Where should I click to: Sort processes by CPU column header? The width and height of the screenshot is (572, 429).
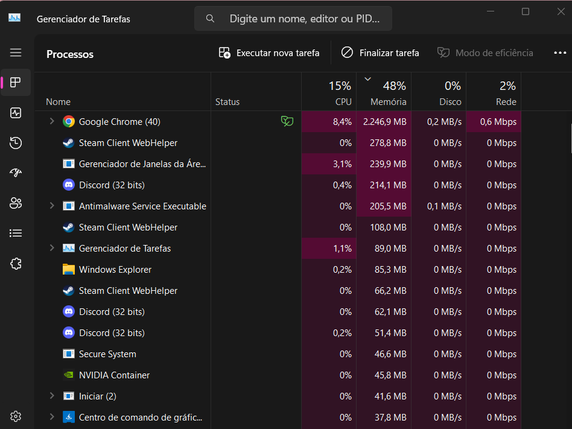[329, 92]
